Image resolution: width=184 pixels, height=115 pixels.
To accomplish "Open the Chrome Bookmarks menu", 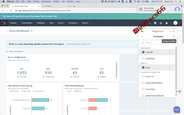I will click(46, 1).
